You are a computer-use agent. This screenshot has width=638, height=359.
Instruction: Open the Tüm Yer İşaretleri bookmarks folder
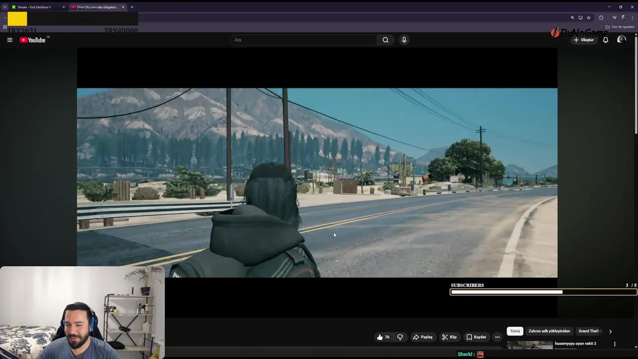click(x=620, y=27)
